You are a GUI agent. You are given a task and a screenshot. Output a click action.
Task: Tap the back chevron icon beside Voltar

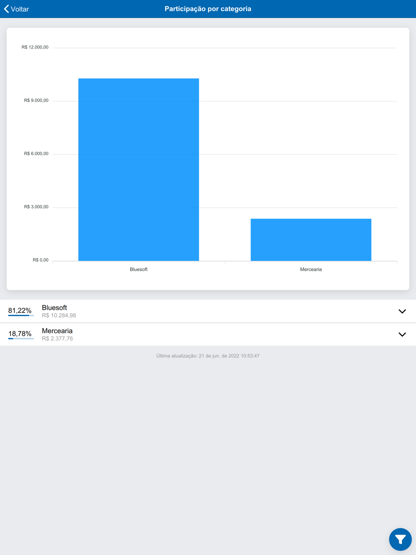6,9
